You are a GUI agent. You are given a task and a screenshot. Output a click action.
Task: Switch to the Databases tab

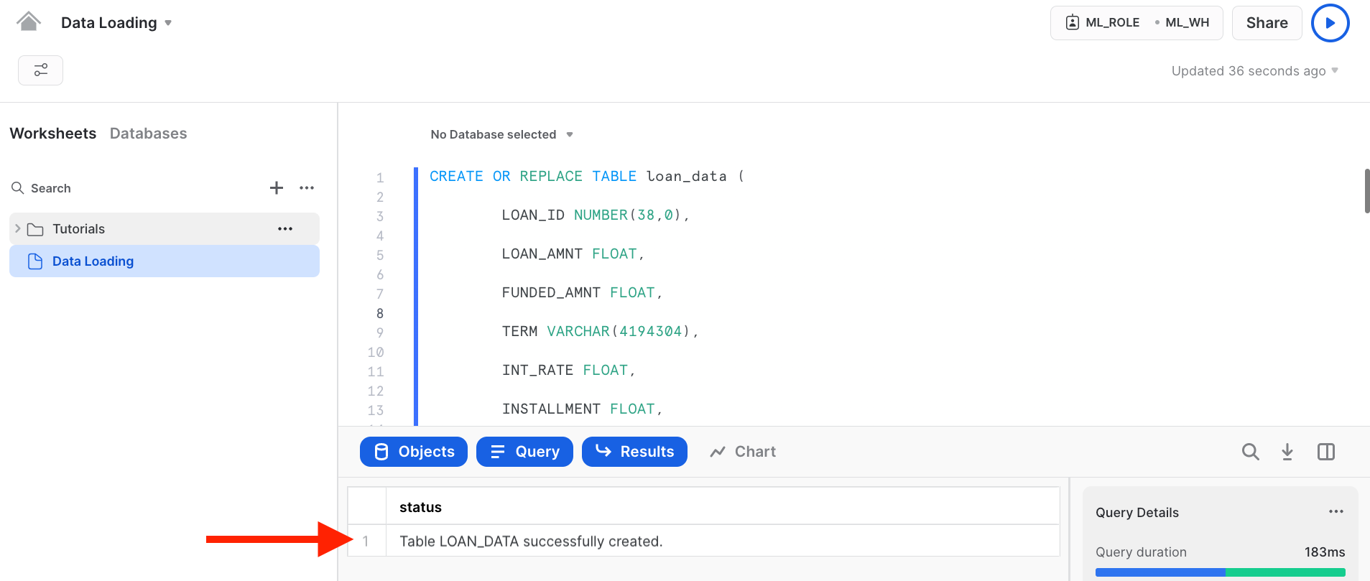(x=148, y=134)
